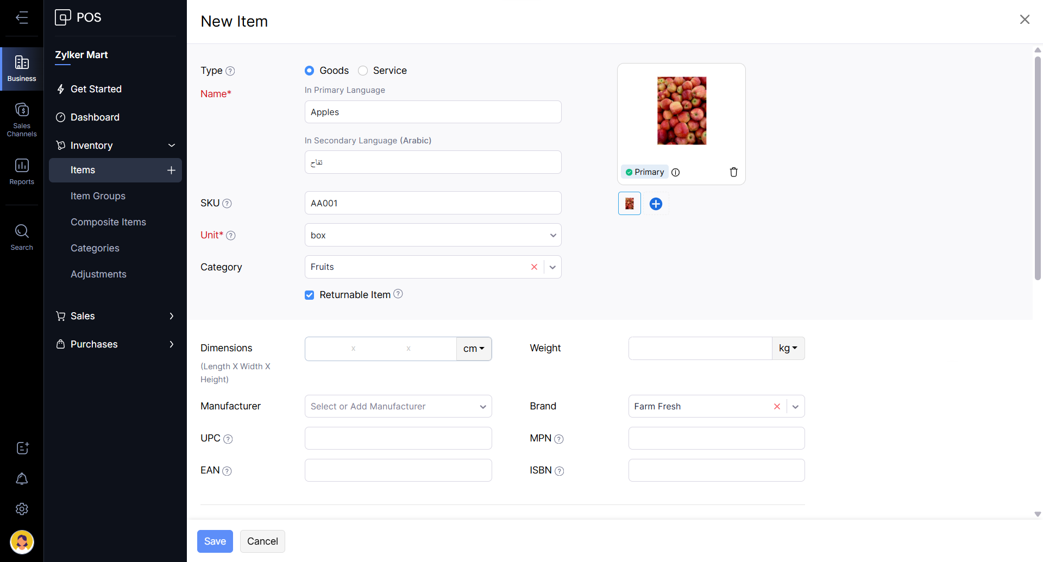Uncheck the Returnable Item checkbox
The height and width of the screenshot is (562, 1043).
[x=310, y=295]
